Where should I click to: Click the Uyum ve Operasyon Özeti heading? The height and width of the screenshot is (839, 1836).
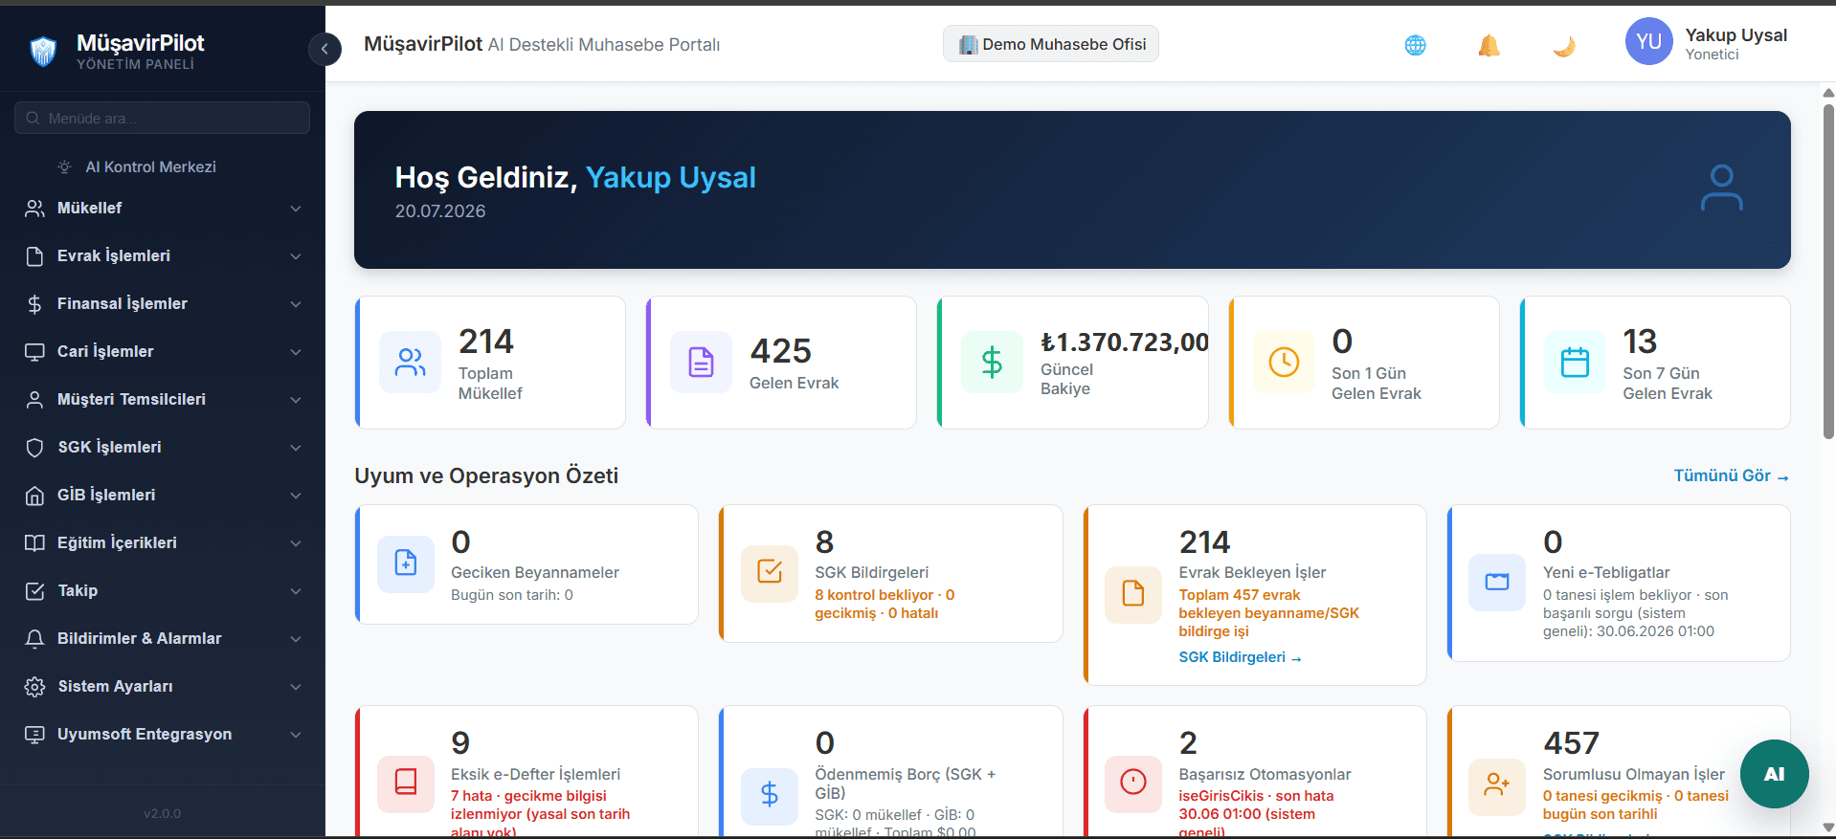pos(486,475)
